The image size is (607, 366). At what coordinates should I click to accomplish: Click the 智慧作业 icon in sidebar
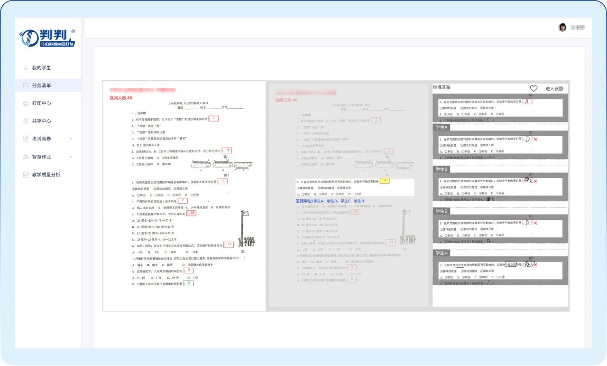(26, 157)
